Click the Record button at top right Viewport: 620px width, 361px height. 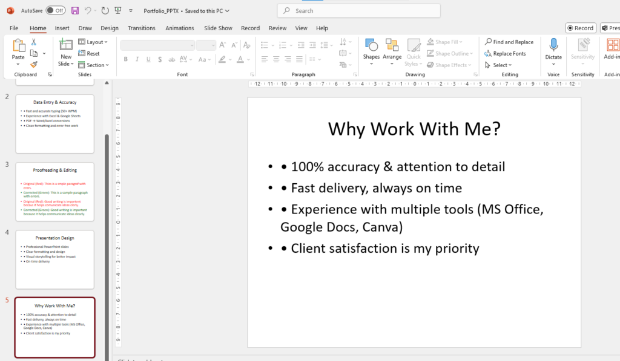581,28
